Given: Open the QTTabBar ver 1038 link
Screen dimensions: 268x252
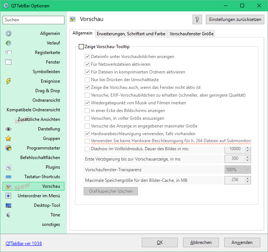Looking at the screenshot, I should [x=24, y=244].
